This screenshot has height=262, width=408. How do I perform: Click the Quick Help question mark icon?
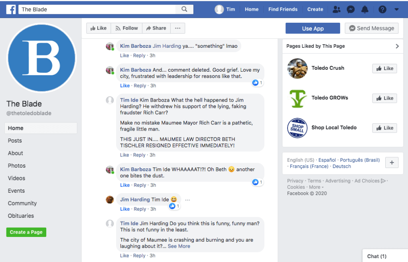point(382,9)
